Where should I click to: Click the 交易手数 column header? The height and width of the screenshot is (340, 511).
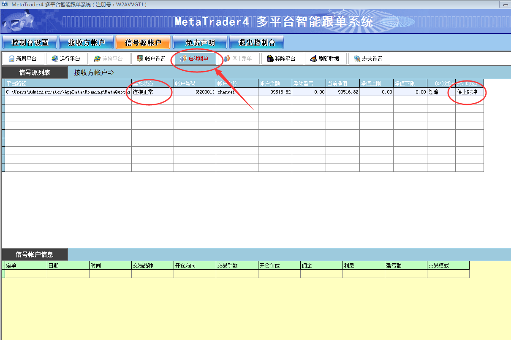pyautogui.click(x=237, y=265)
